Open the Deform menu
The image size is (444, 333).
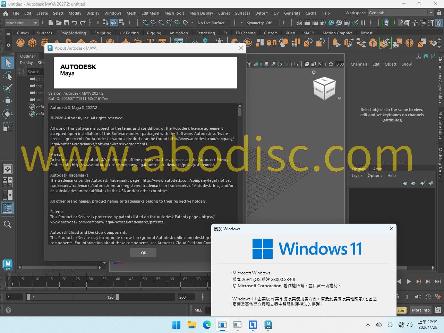click(262, 13)
